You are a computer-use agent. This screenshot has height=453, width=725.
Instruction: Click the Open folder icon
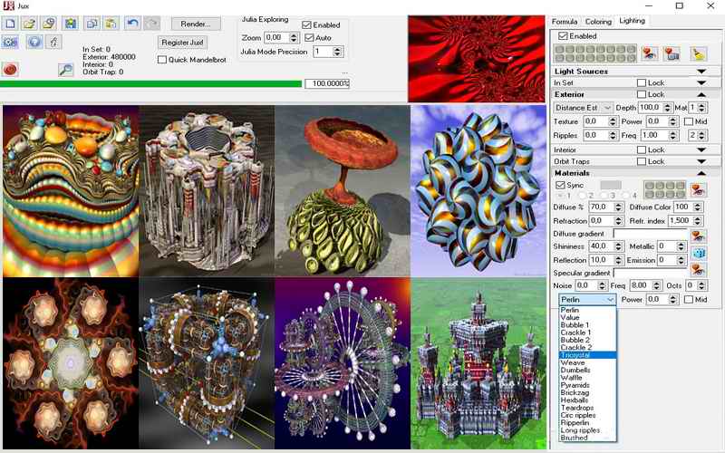pyautogui.click(x=29, y=23)
